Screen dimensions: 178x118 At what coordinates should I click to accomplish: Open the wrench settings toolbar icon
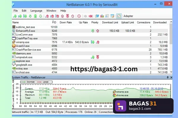pyautogui.click(x=107, y=16)
